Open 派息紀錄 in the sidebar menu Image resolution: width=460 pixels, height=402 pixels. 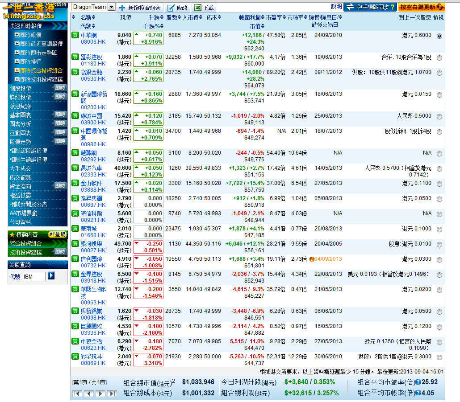pyautogui.click(x=20, y=106)
